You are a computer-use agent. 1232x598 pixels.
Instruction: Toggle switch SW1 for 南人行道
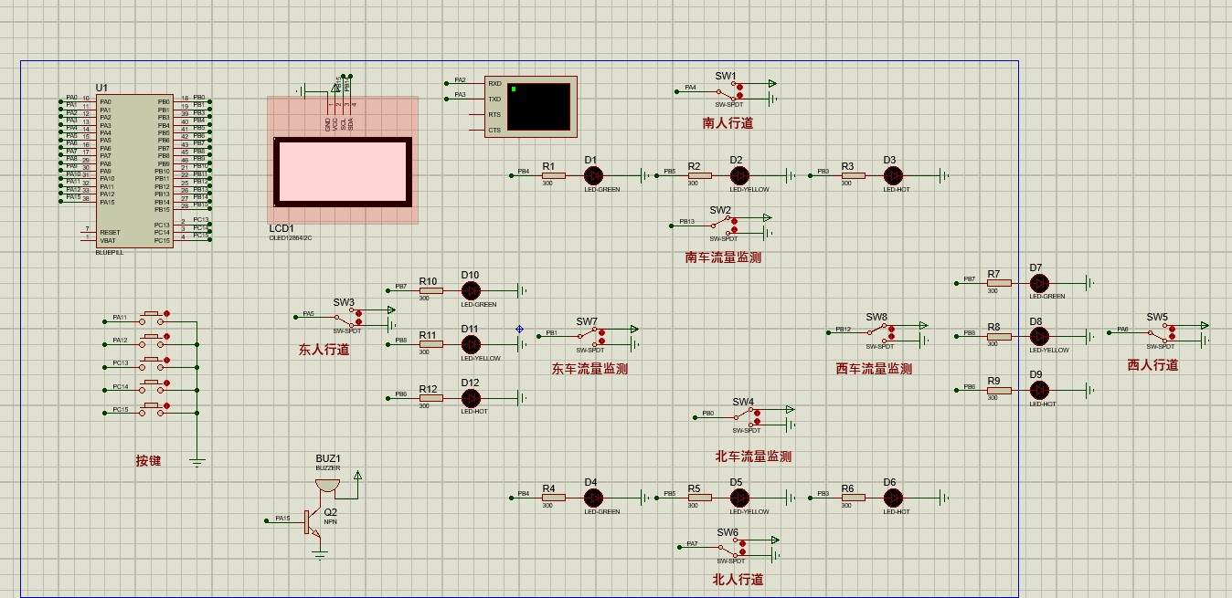tap(728, 90)
